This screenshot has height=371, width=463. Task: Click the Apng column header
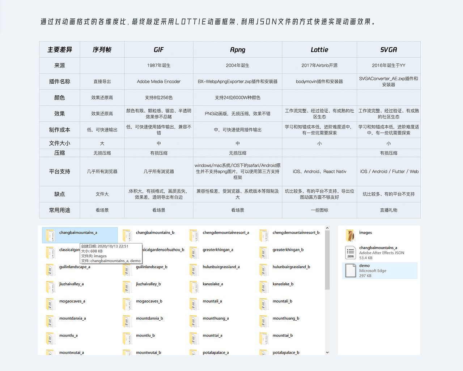[x=238, y=50]
